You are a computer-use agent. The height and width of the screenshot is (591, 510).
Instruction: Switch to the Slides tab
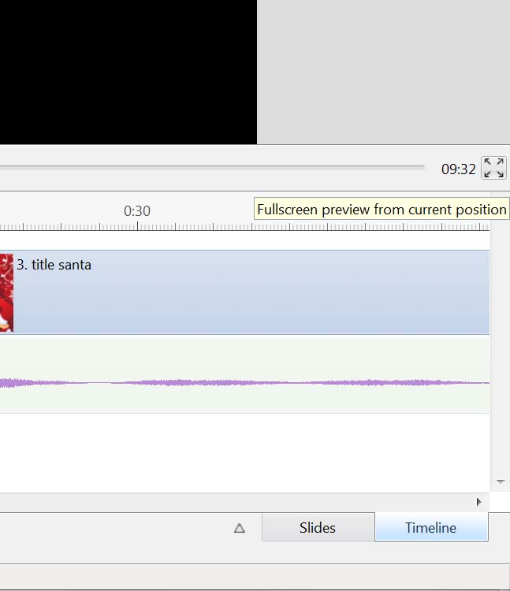[x=318, y=527]
